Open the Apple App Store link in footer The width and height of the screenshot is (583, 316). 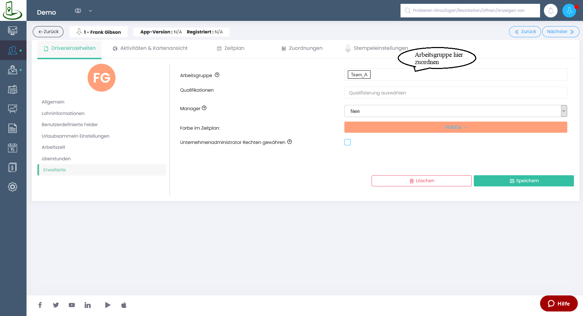click(124, 305)
